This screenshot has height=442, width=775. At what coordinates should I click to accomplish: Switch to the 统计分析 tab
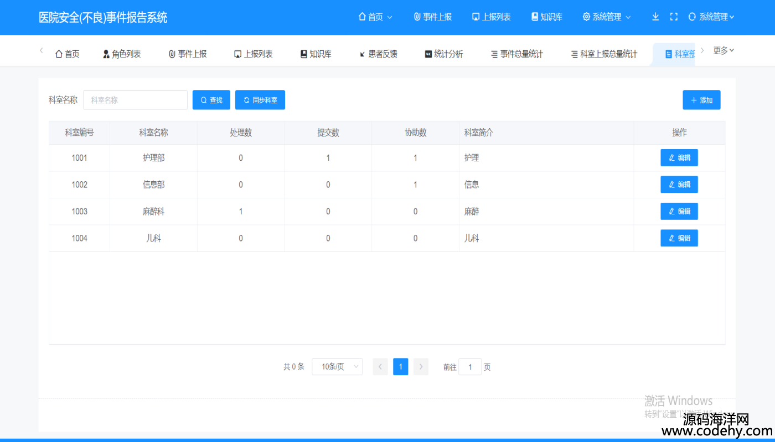(443, 54)
